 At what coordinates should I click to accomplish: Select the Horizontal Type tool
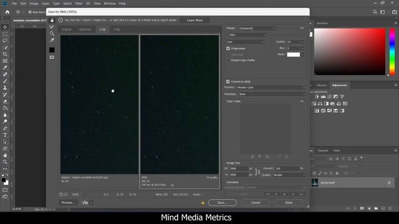[5, 135]
